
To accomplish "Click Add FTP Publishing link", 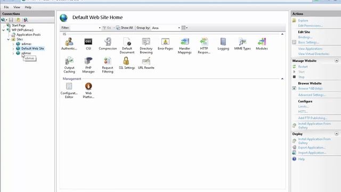I will coord(313,118).
